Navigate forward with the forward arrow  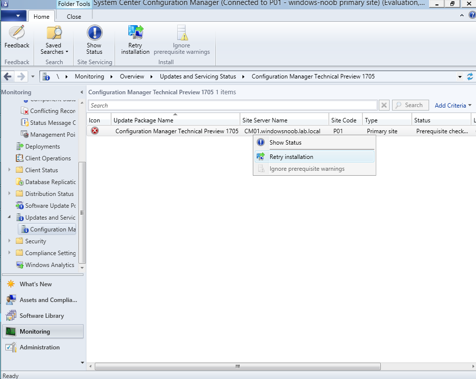coord(21,76)
